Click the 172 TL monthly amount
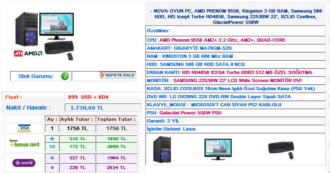 pos(77,147)
